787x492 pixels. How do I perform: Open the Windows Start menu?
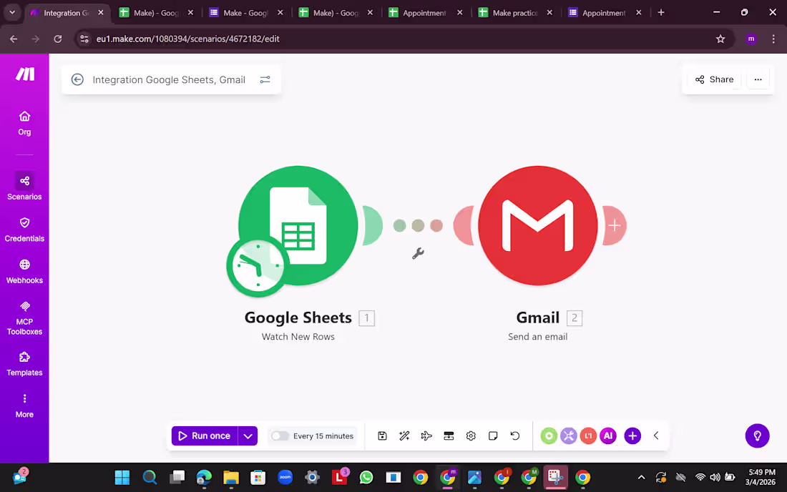[122, 478]
